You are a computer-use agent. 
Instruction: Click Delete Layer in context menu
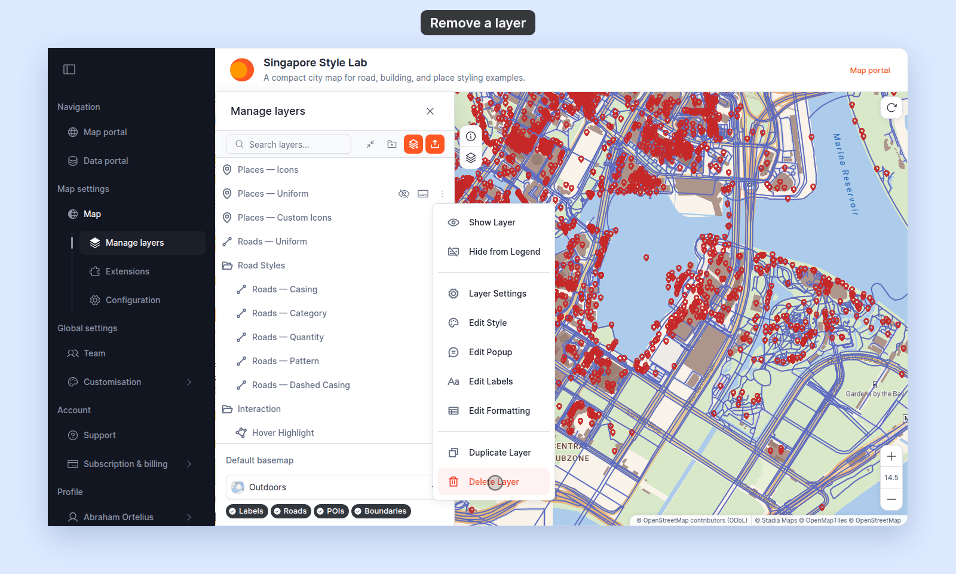pos(494,482)
